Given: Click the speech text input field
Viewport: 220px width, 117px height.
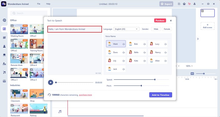Looking at the screenshot, I should pos(75,29).
